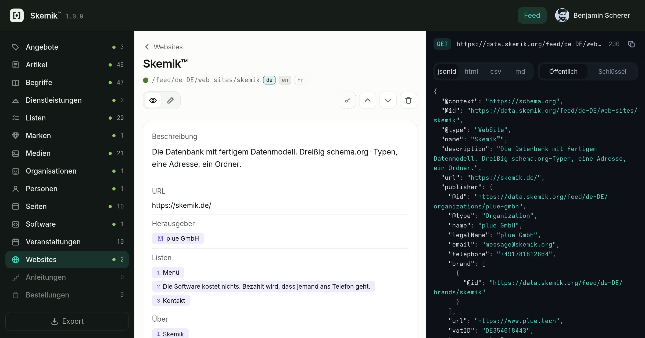Click the feed request URL field
Screen dimensions: 645x338
point(529,44)
